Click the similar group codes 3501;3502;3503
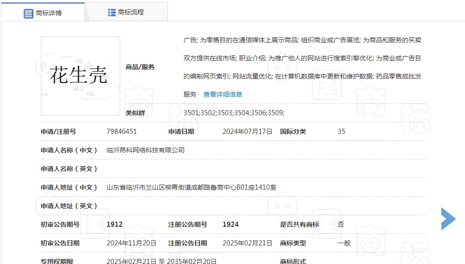The width and height of the screenshot is (465, 264). 233,113
